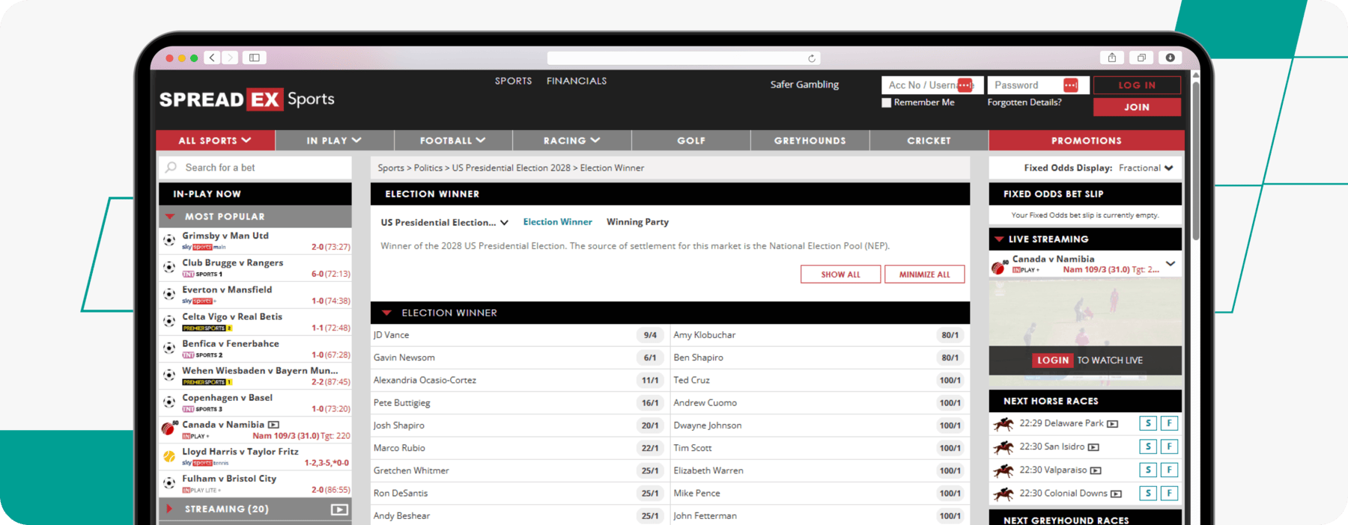Click the Log In button
This screenshot has height=525, width=1348.
click(1137, 85)
